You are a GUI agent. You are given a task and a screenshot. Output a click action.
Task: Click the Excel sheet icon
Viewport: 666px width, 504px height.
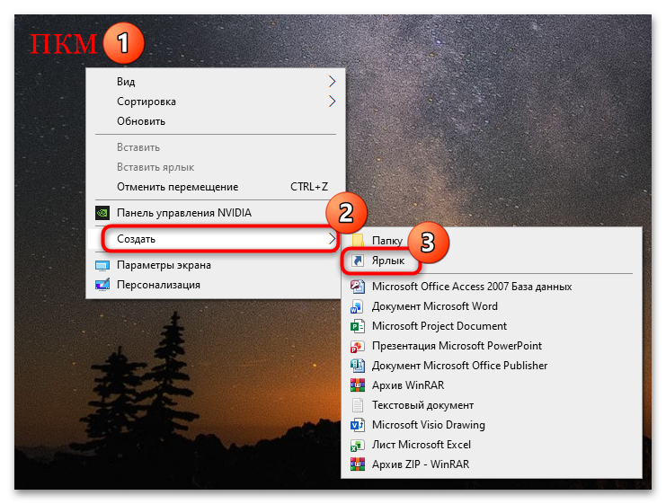(x=358, y=445)
